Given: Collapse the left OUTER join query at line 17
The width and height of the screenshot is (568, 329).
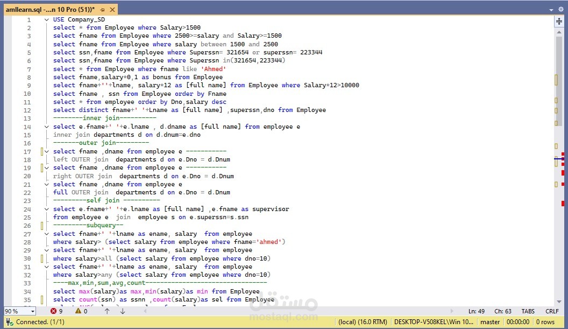Looking at the screenshot, I should [x=46, y=151].
